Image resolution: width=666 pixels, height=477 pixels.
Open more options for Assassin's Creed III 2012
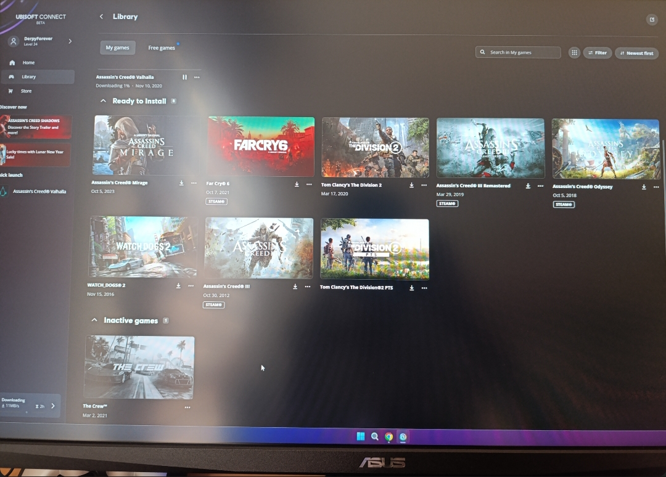308,287
